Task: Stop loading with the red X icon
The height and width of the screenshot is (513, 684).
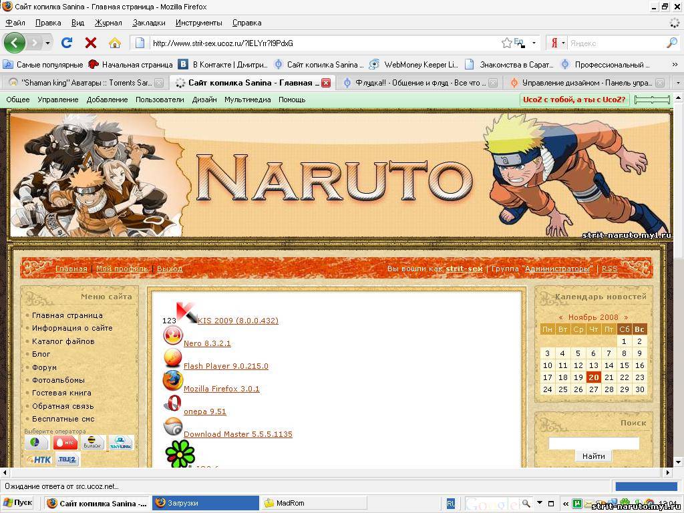Action: point(91,43)
